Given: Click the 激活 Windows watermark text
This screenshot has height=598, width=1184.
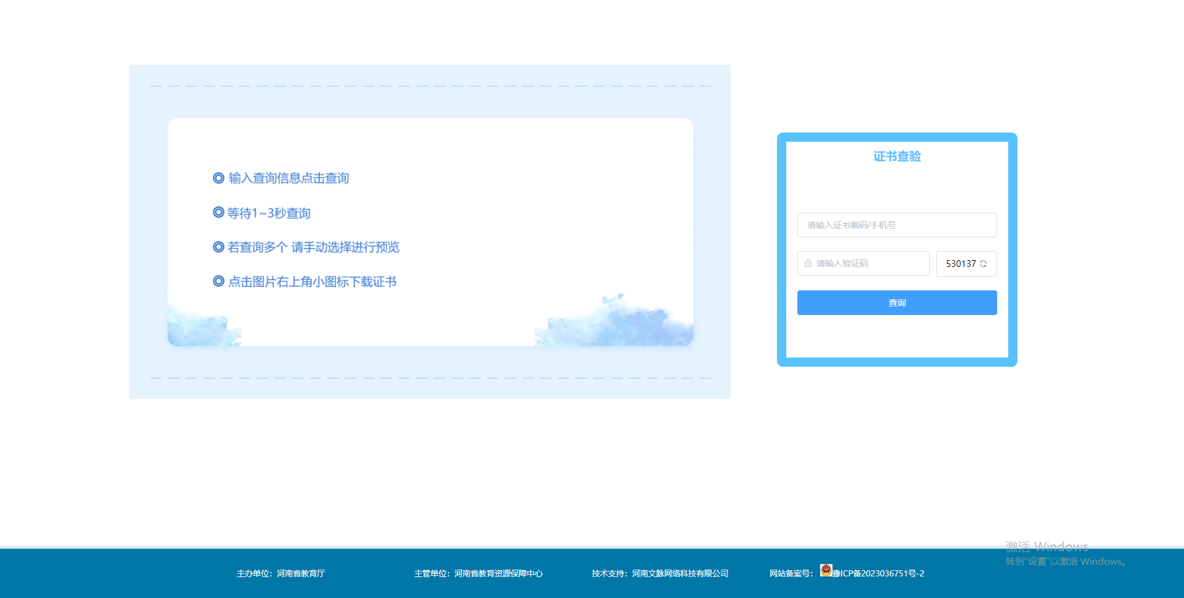Looking at the screenshot, I should 1046,546.
